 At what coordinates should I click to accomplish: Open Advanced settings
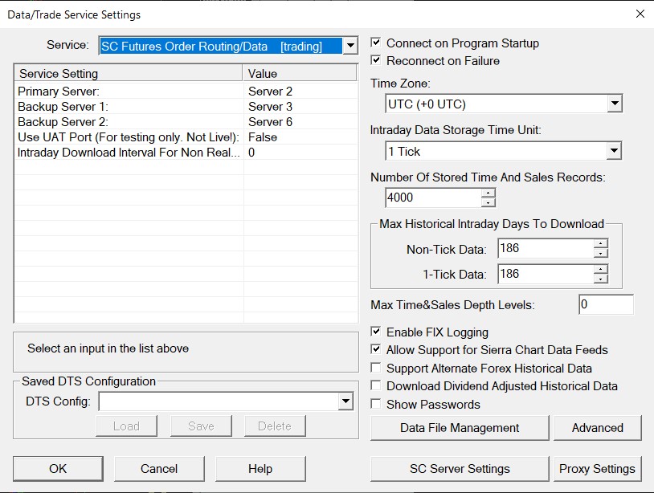598,428
